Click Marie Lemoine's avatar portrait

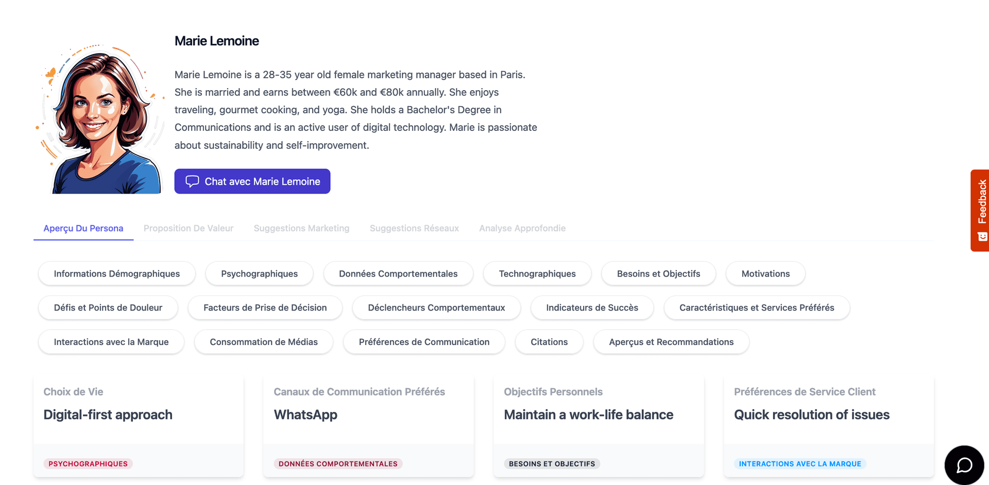[x=101, y=119]
